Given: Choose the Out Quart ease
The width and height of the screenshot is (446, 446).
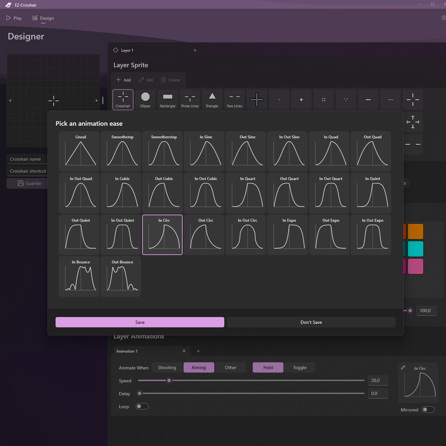Looking at the screenshot, I should point(287,193).
